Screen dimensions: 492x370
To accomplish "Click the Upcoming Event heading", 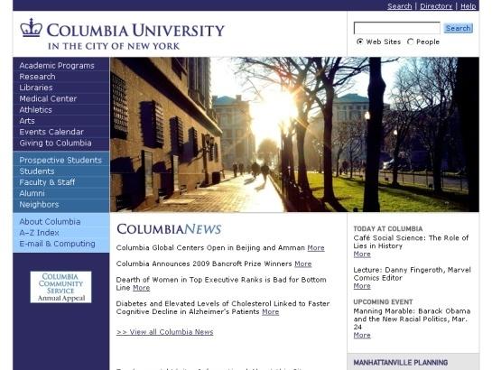I will point(383,301).
